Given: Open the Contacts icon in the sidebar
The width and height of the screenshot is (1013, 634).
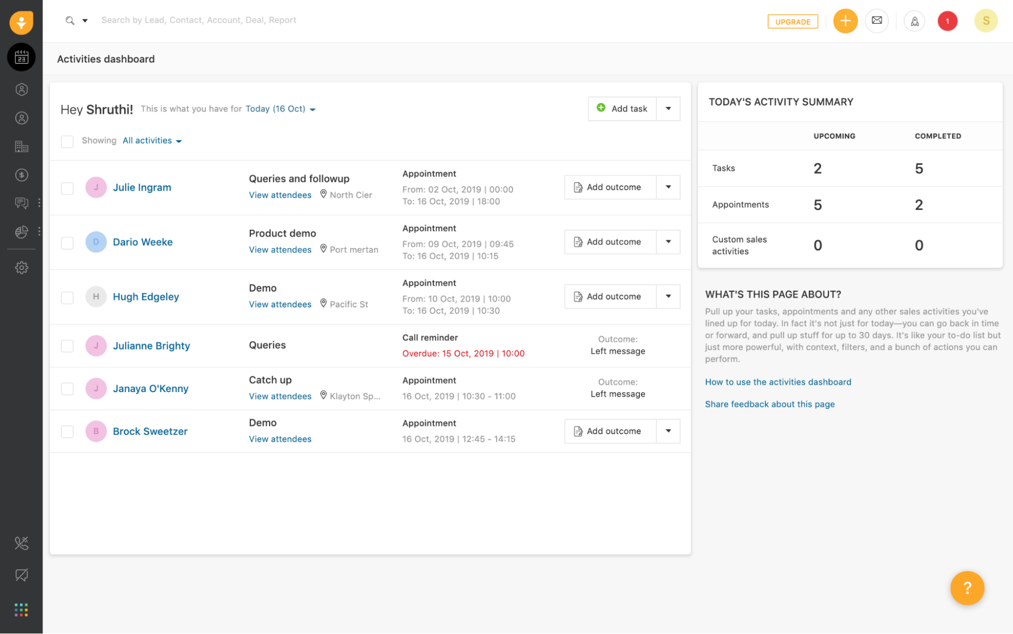Looking at the screenshot, I should [21, 118].
